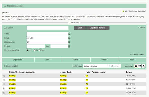
Task: Expand the Bron filter
Action: click(48, 60)
